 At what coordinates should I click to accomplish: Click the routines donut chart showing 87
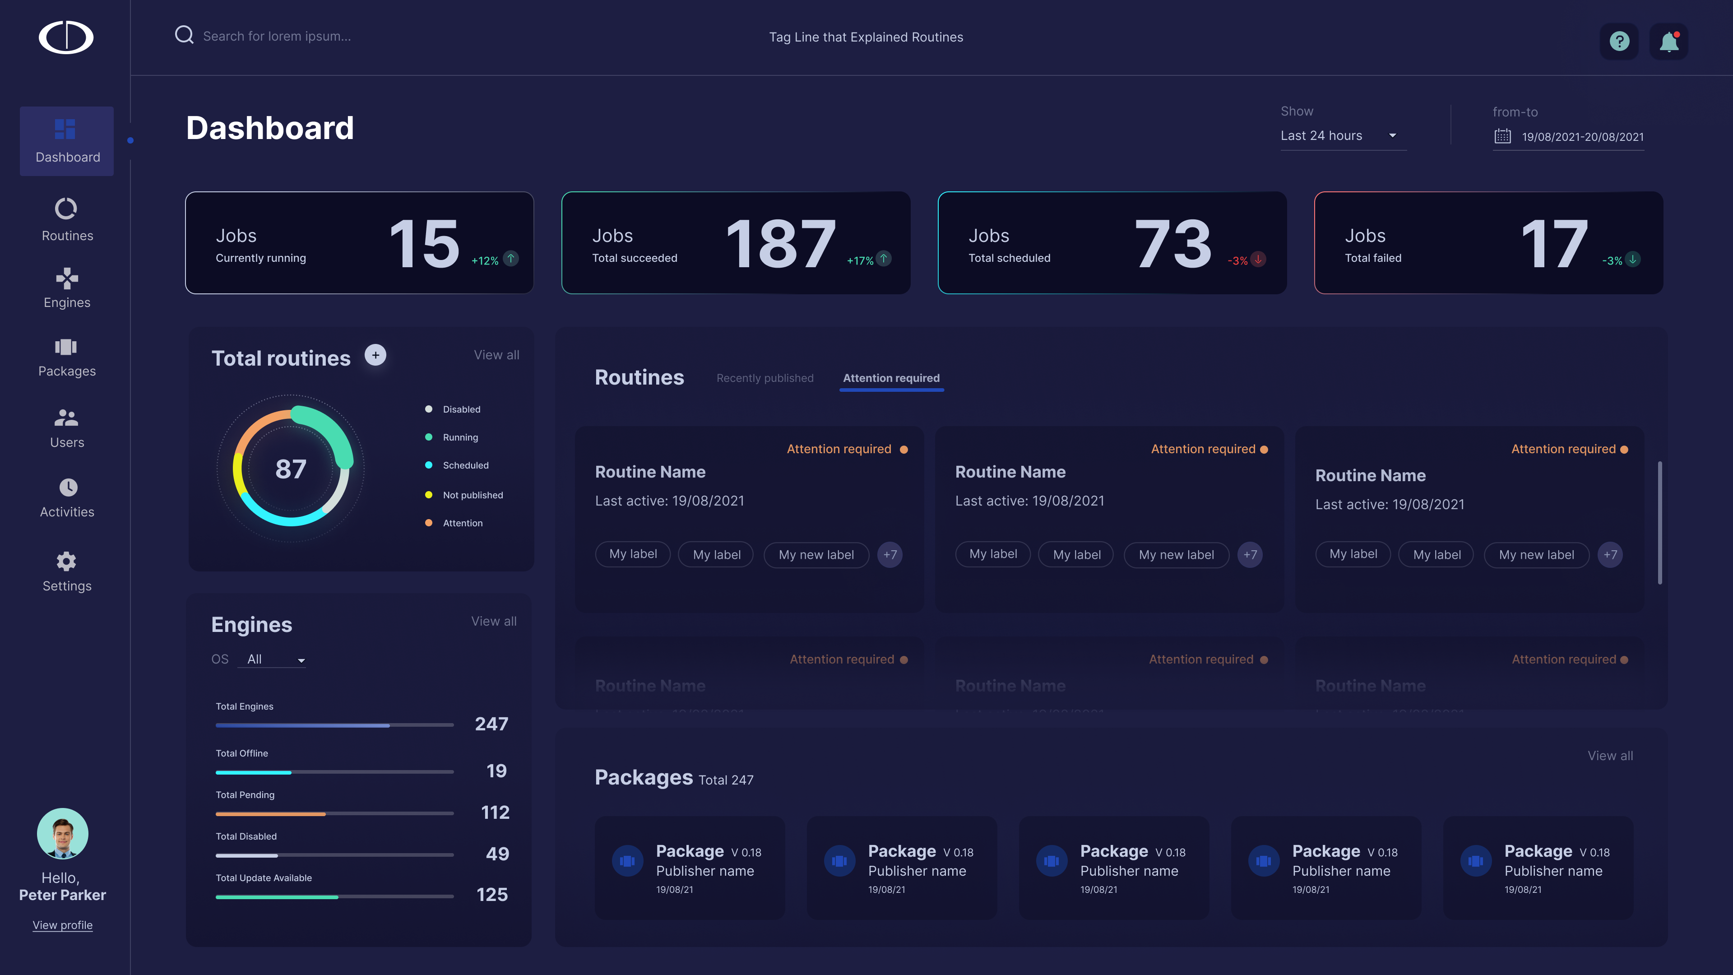tap(291, 469)
